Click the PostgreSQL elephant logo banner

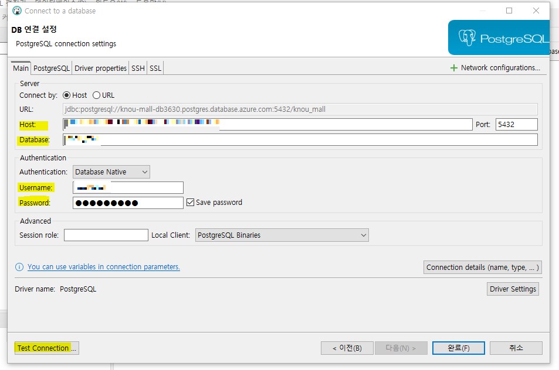click(x=499, y=37)
